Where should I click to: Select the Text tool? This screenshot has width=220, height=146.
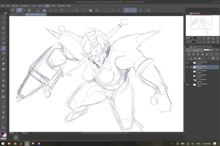pos(3,112)
